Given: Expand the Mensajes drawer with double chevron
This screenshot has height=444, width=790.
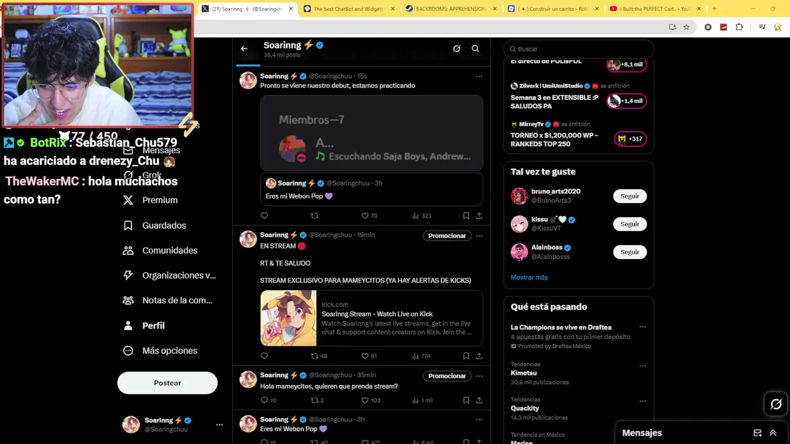Looking at the screenshot, I should click(773, 433).
